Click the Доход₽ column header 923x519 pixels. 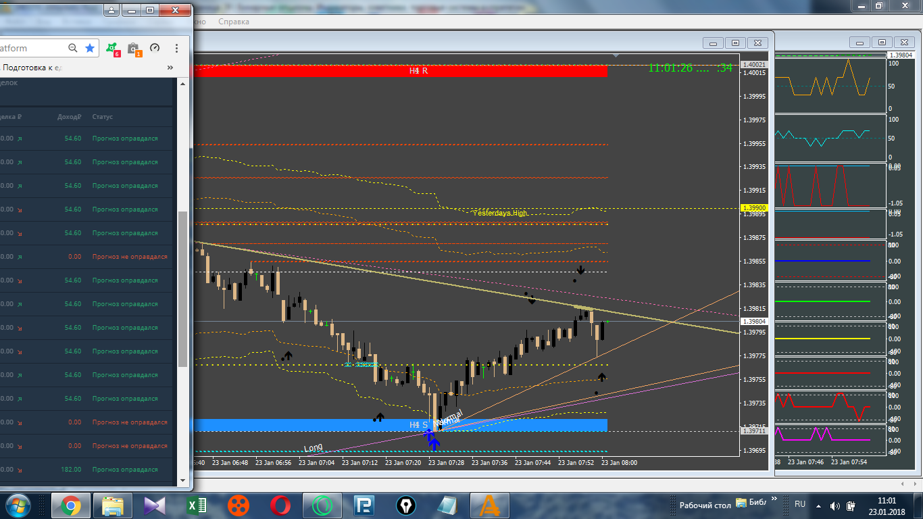coord(70,117)
